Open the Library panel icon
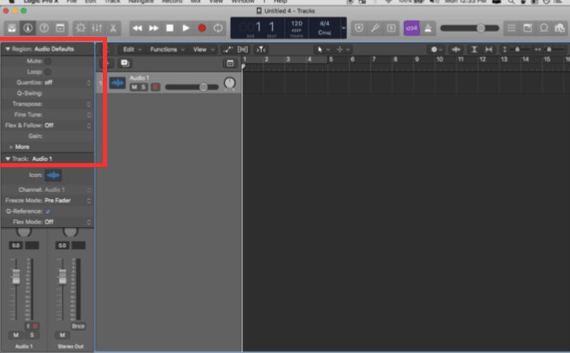 pos(14,28)
